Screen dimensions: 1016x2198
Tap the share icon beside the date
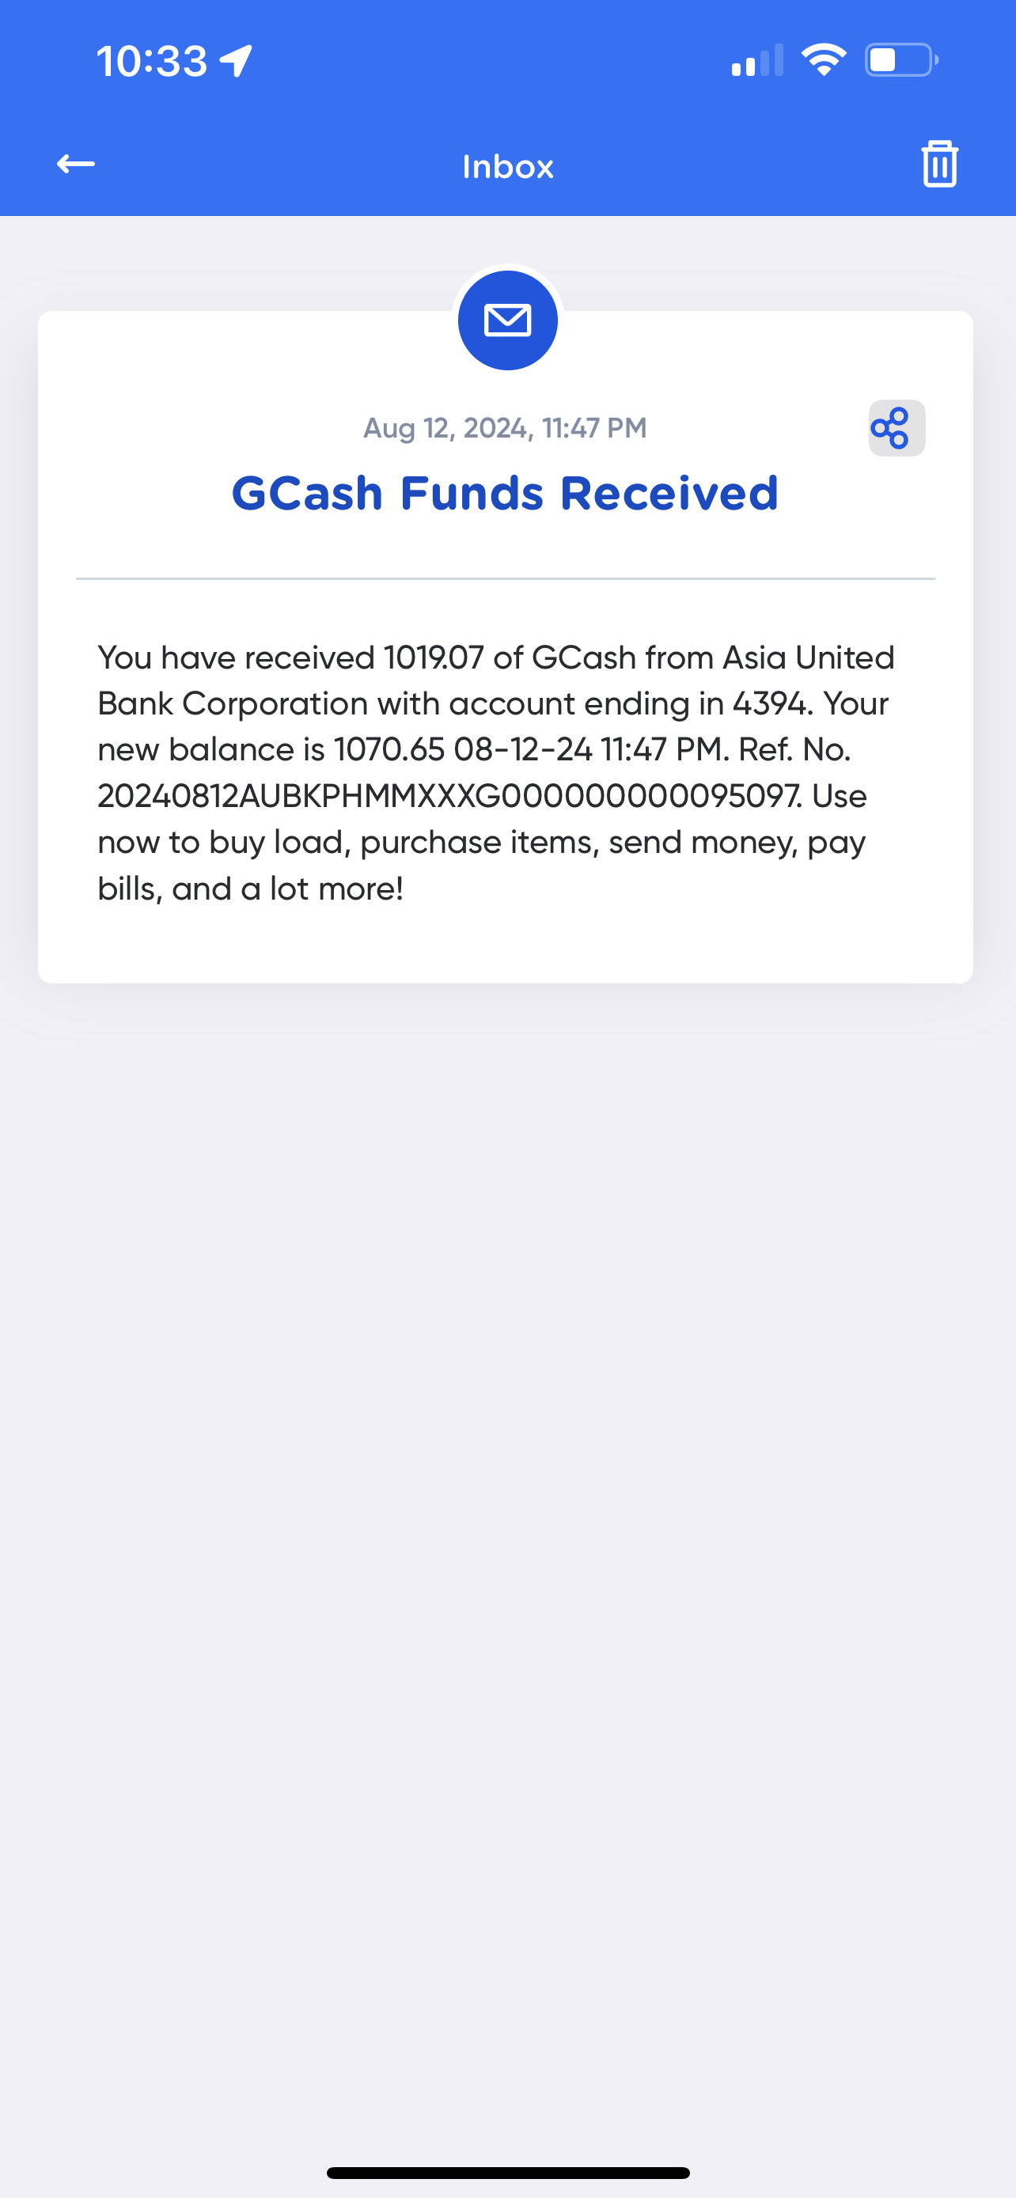pos(897,428)
